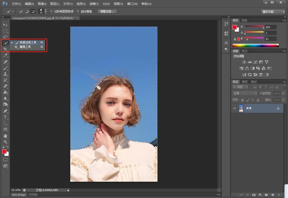Viewport: 288px width, 198px height.
Task: Open the 基本功能 workspace dropdown
Action: 273,12
